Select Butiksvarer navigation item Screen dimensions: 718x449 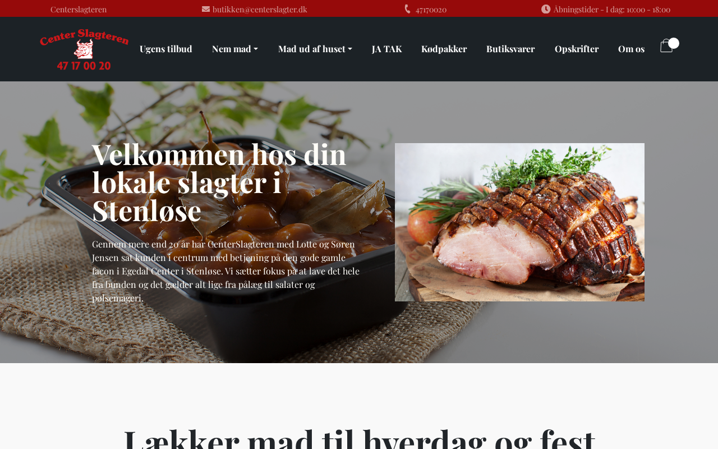click(x=510, y=49)
